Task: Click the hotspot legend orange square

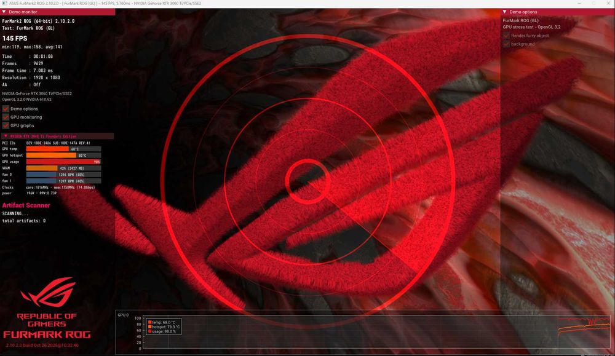Action: coord(150,326)
